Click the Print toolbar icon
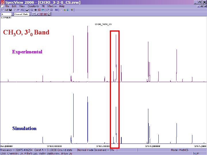 27,10
